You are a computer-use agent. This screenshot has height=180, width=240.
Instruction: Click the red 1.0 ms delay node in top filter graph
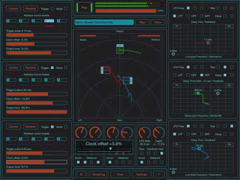coord(208,43)
